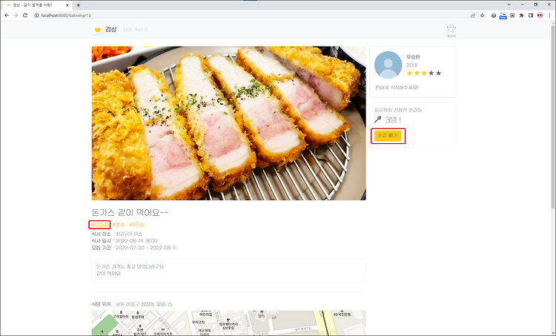Open a new browser tab
This screenshot has width=556, height=336.
[79, 5]
